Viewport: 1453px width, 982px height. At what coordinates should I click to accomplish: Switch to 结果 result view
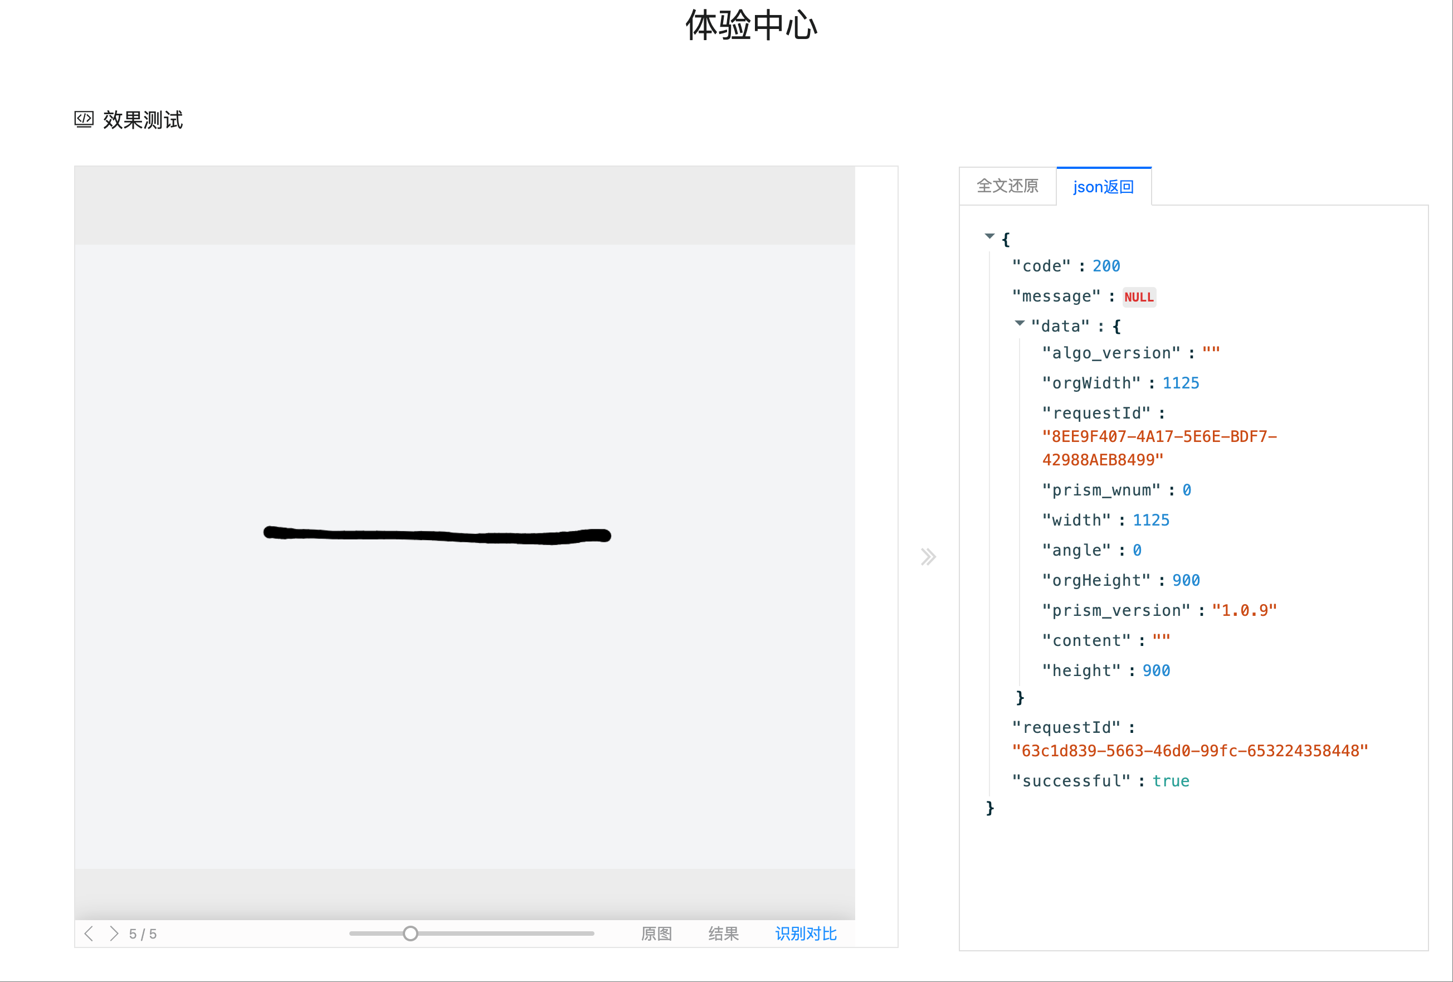[723, 934]
